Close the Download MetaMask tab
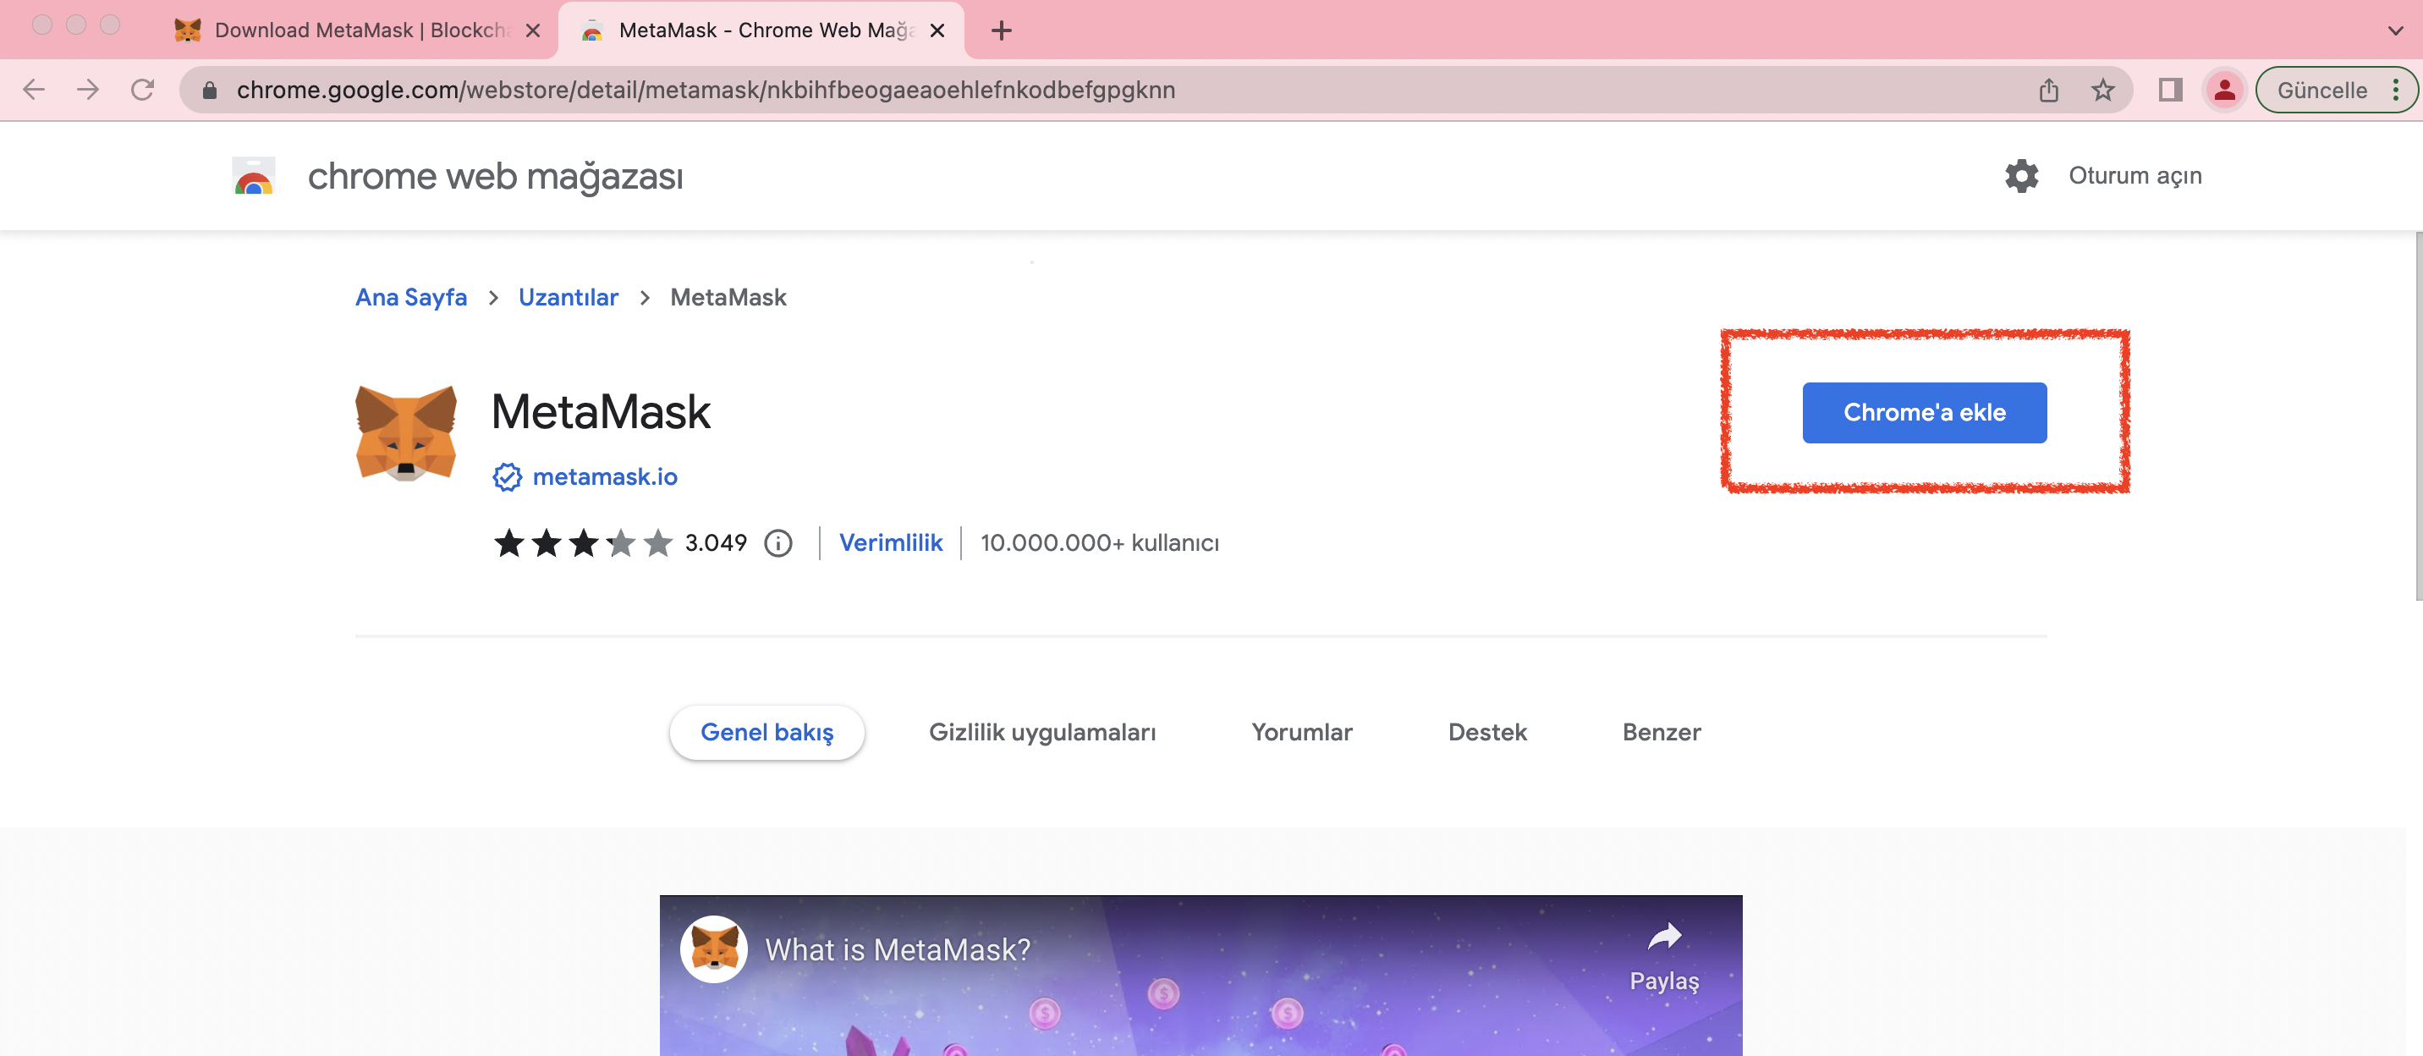This screenshot has height=1056, width=2423. point(533,31)
